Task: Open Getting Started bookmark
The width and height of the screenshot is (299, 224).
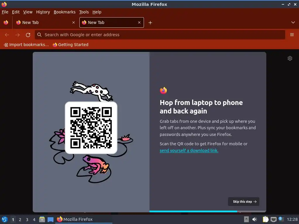Action: (x=71, y=45)
